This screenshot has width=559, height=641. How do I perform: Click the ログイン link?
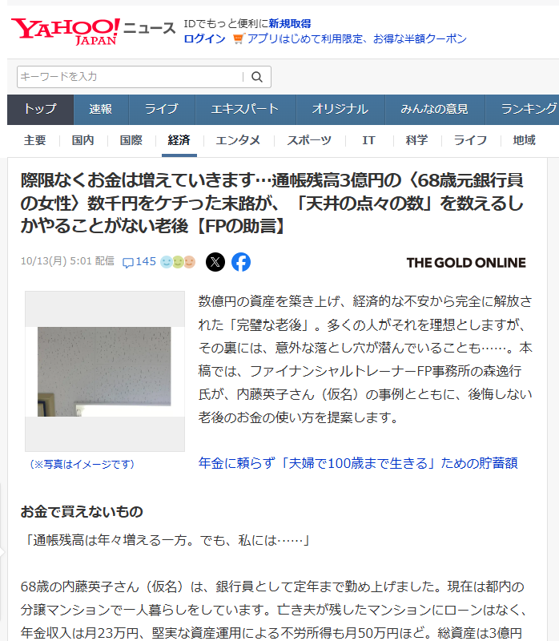pos(204,38)
